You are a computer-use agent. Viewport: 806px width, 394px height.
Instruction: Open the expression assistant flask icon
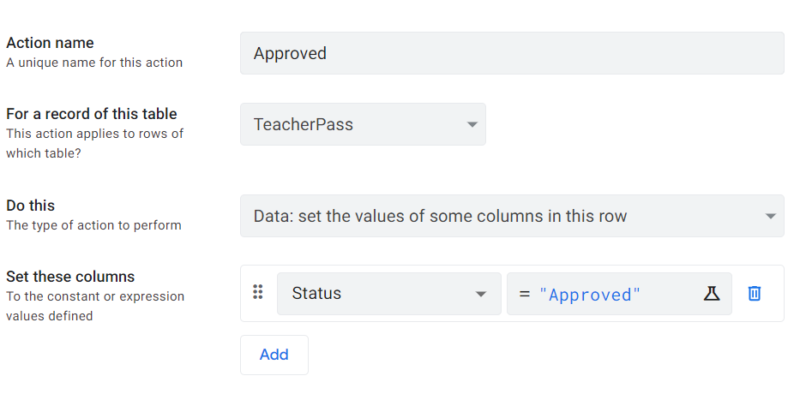712,294
